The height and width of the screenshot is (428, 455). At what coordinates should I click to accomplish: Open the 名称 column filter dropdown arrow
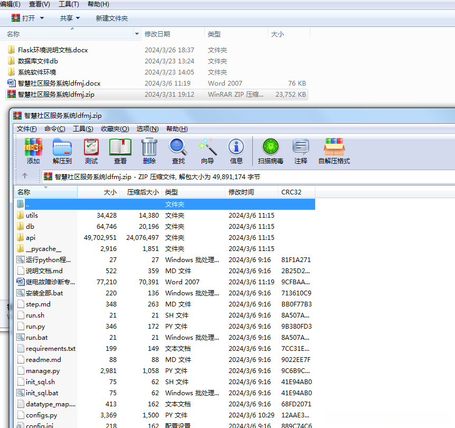click(137, 34)
